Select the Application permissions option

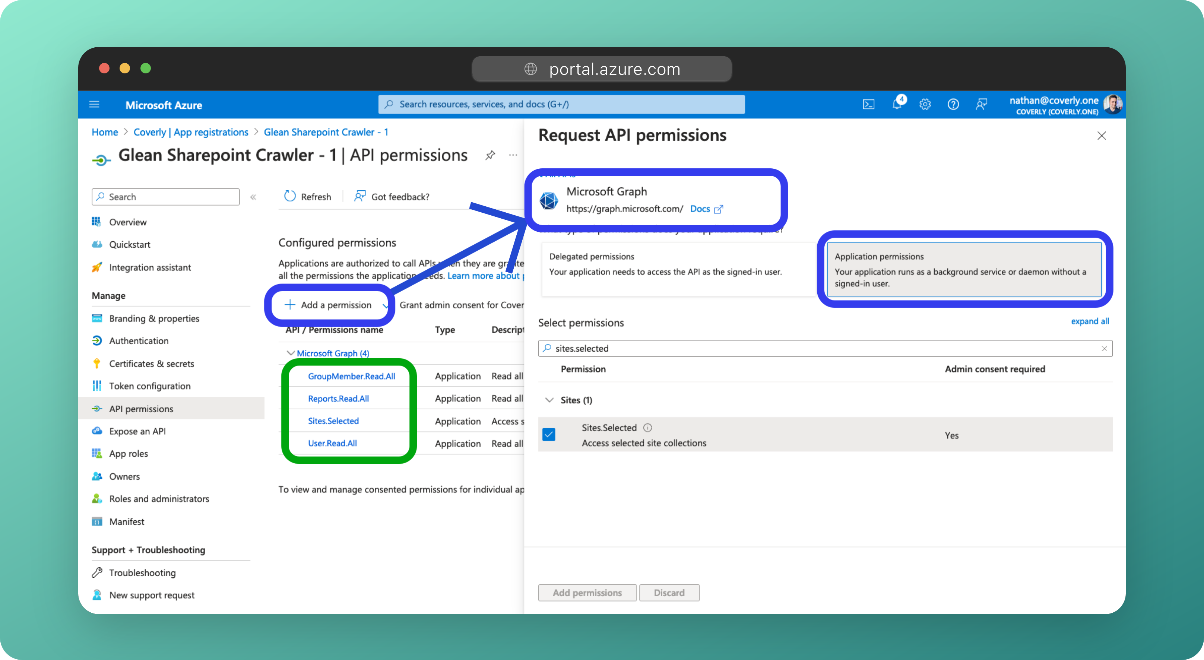964,269
